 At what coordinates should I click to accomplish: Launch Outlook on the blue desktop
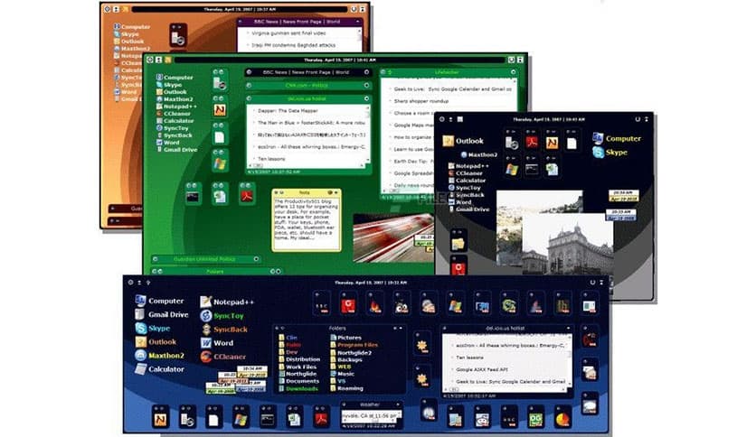(x=156, y=341)
